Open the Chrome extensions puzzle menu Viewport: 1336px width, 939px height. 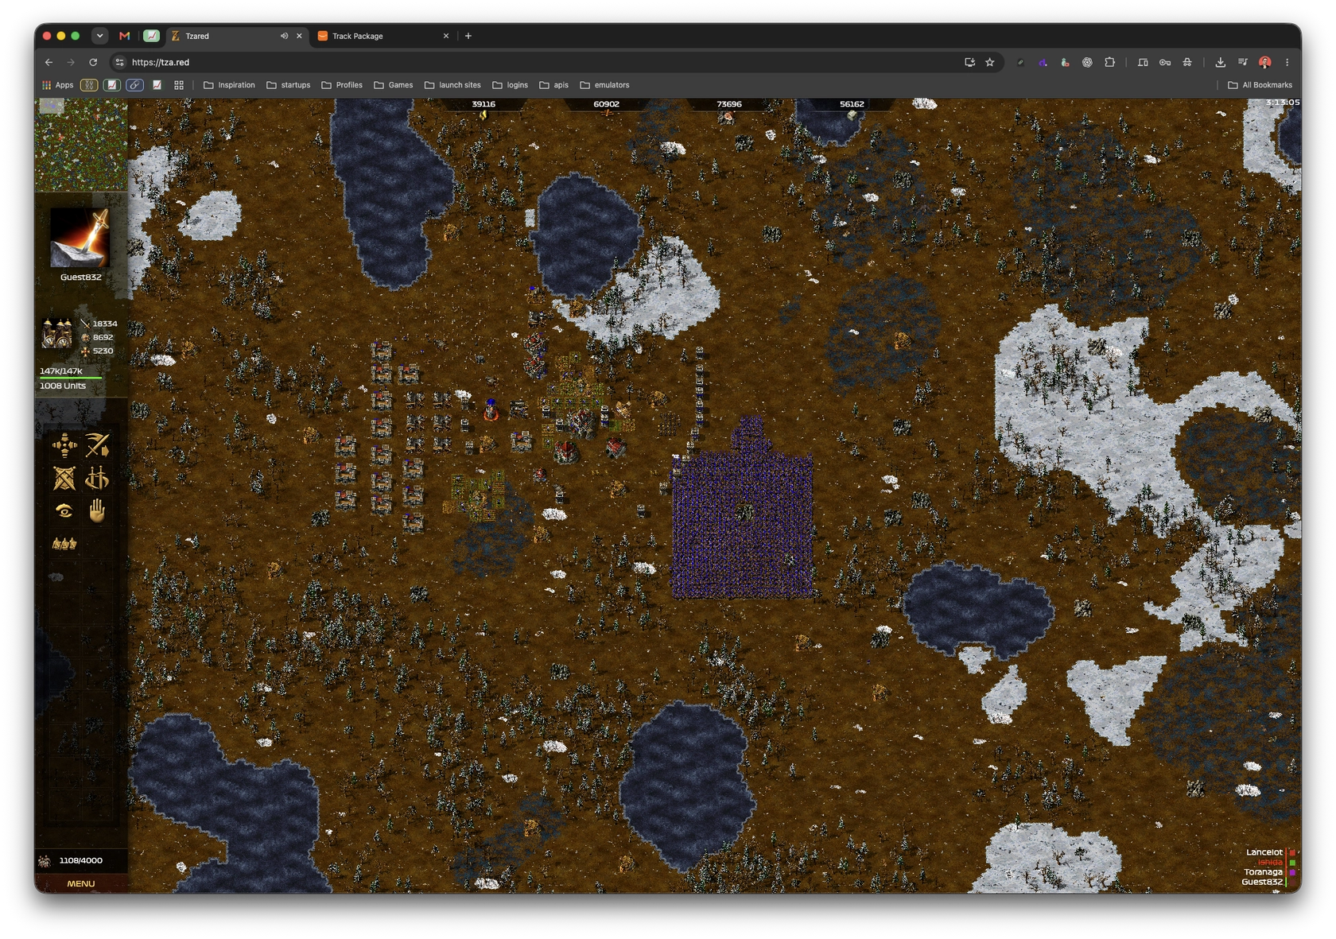coord(1109,62)
